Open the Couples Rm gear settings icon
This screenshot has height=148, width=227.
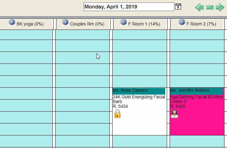[65, 22]
